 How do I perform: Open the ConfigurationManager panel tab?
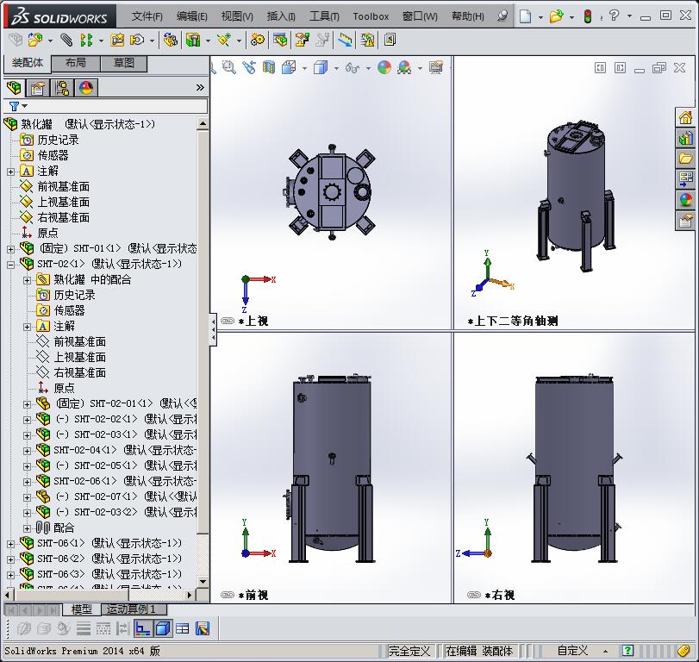click(62, 88)
